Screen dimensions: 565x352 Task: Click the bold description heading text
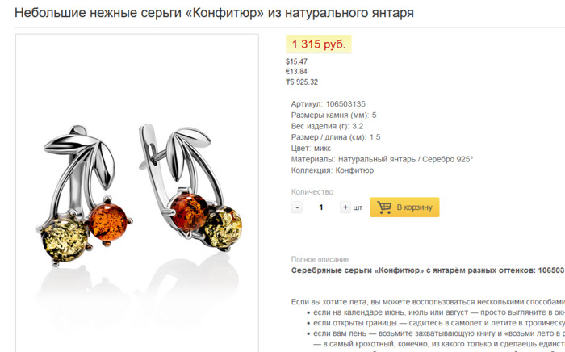tap(428, 270)
